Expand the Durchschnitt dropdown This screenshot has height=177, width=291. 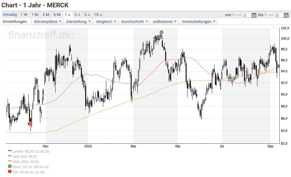pos(134,22)
